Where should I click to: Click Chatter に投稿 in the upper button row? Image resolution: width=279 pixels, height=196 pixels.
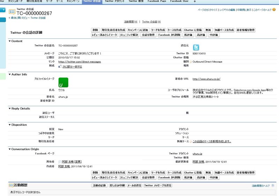(193, 30)
